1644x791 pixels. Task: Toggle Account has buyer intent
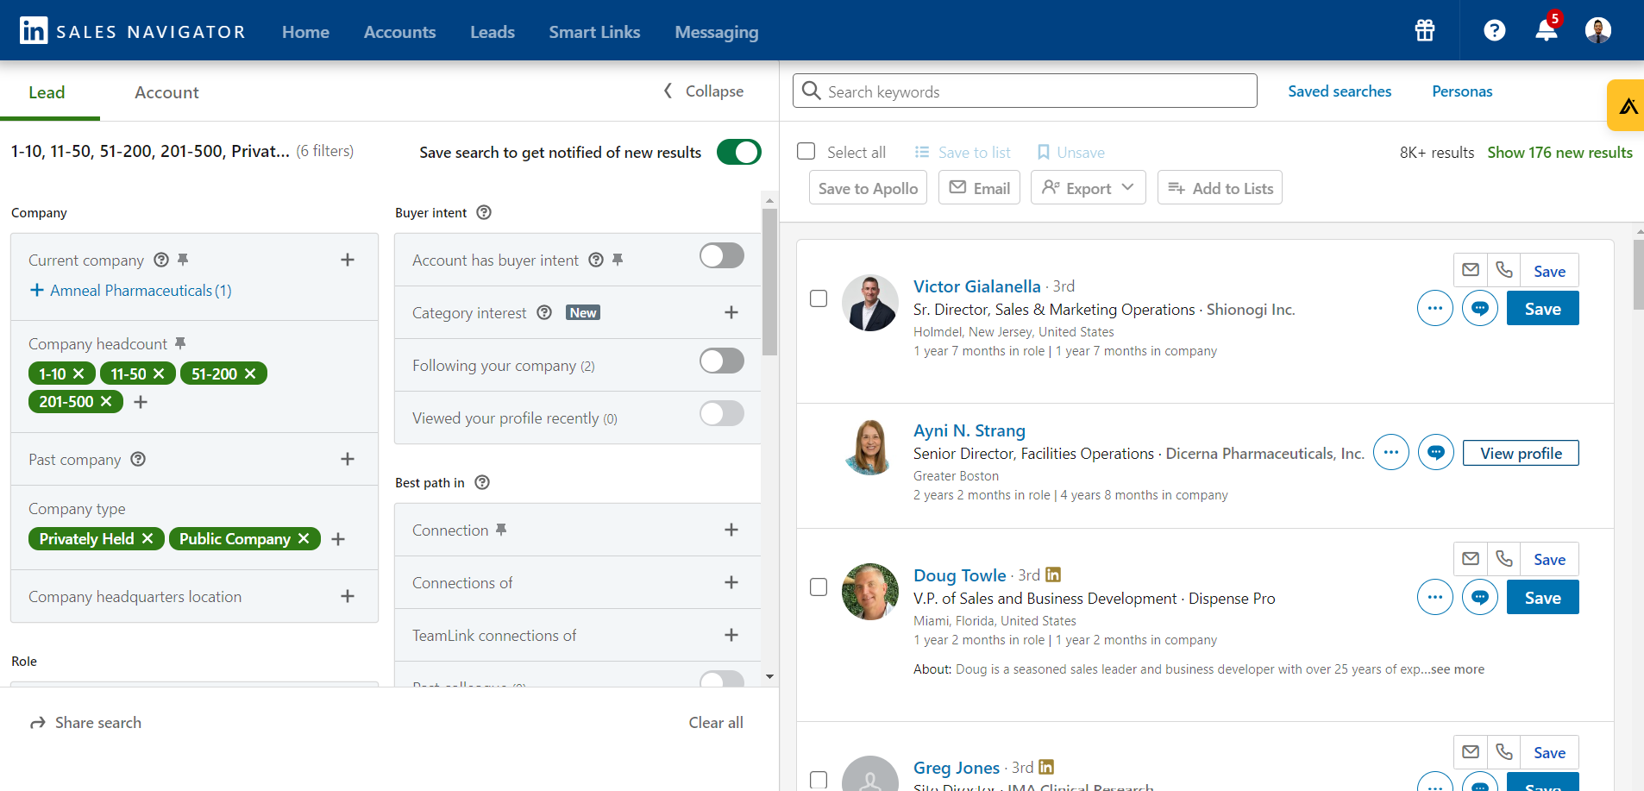click(722, 255)
